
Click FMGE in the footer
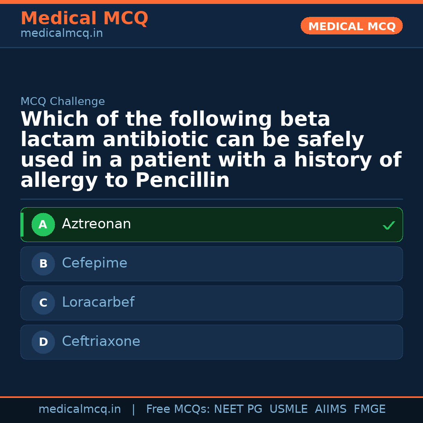(370, 409)
